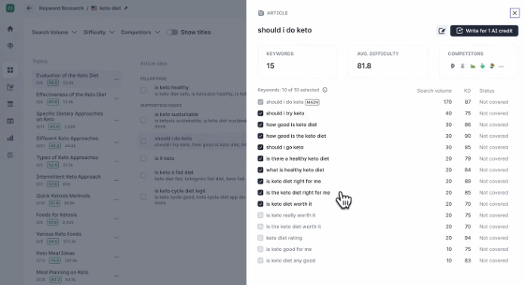The height and width of the screenshot is (285, 525).
Task: Expand the Difficulty filter dropdown
Action: pos(99,32)
